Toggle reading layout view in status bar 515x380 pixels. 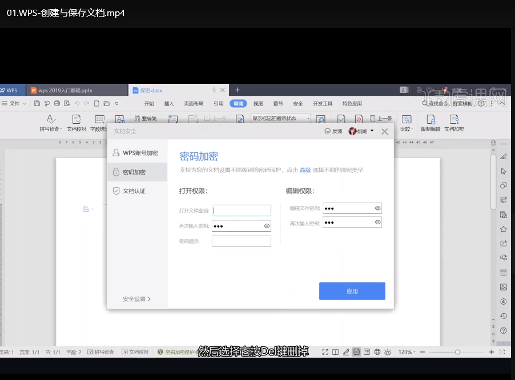tap(335, 352)
